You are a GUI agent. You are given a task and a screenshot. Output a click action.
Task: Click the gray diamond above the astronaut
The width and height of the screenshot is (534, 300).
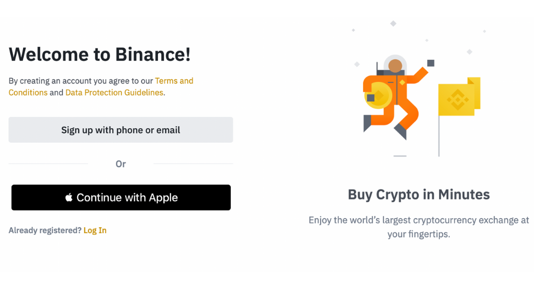393,24
